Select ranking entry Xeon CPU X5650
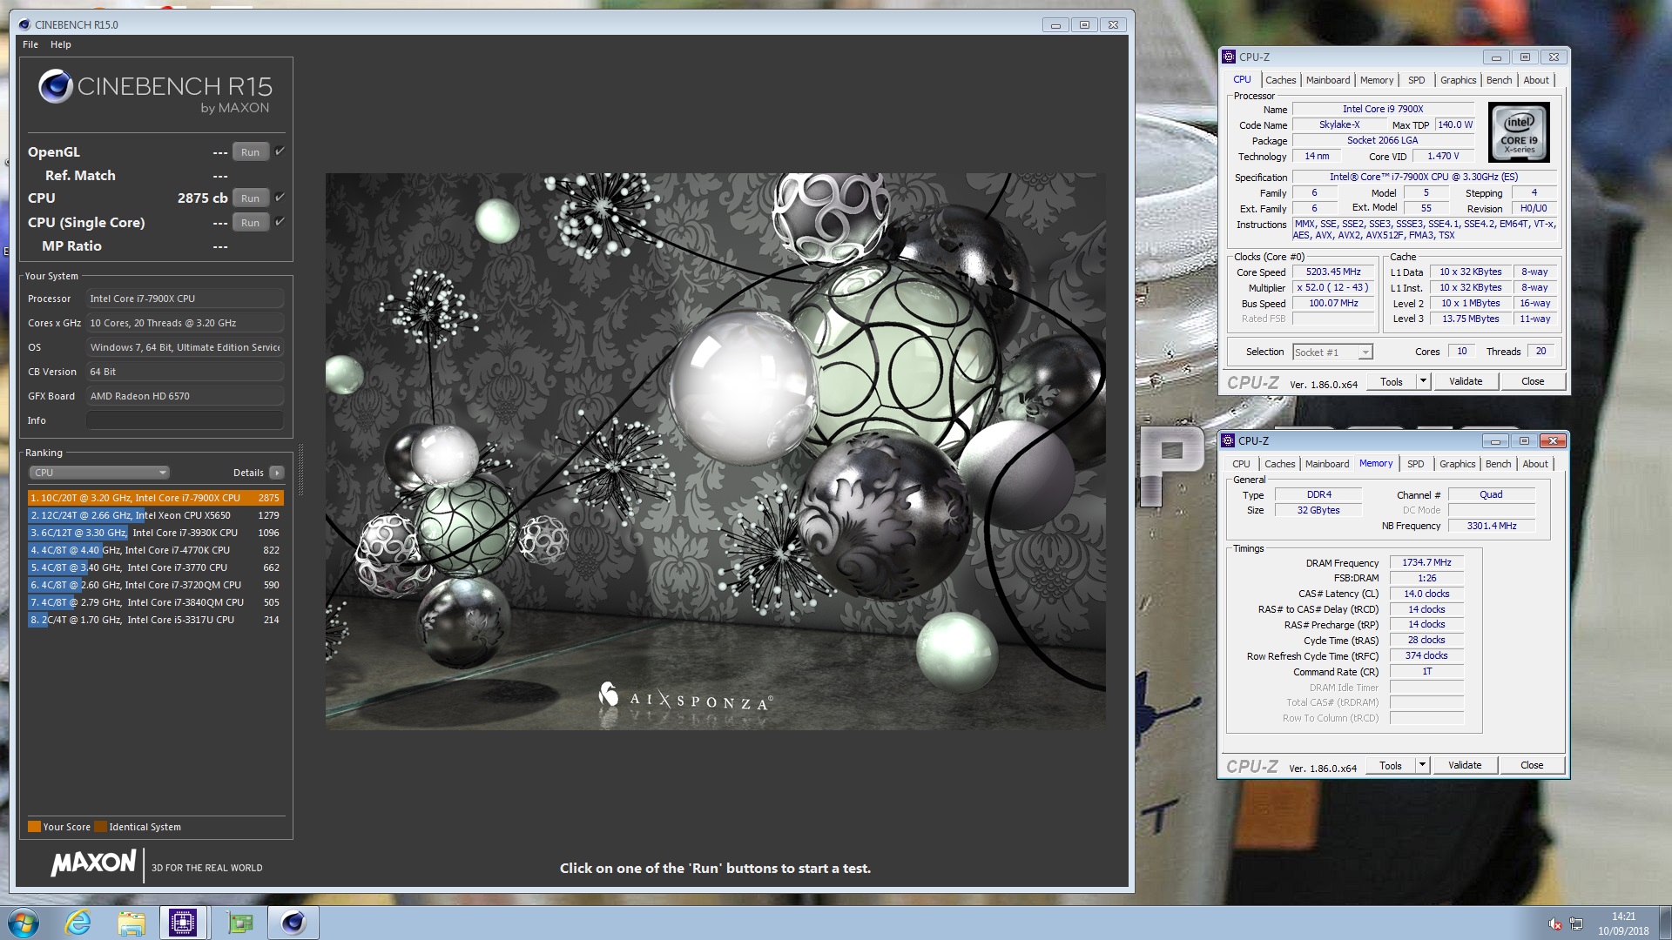1672x940 pixels. tap(155, 515)
